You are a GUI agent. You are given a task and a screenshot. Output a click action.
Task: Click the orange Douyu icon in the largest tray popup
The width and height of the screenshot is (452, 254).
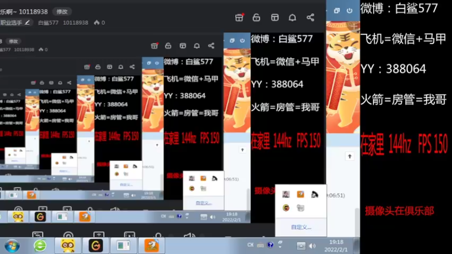(x=301, y=194)
